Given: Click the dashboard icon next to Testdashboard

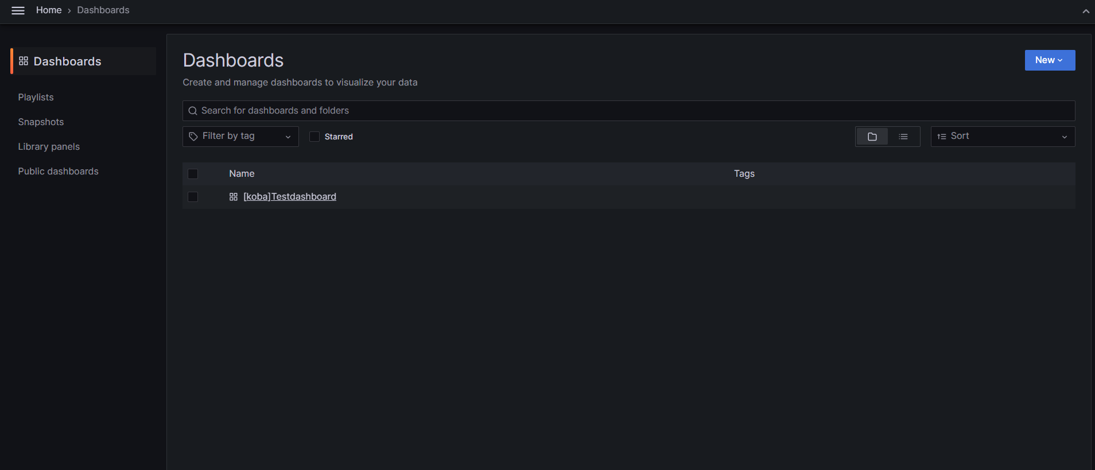Looking at the screenshot, I should pos(233,196).
